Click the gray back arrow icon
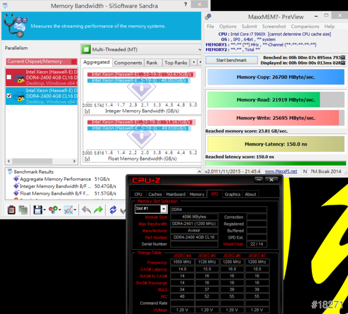 [x=86, y=210]
